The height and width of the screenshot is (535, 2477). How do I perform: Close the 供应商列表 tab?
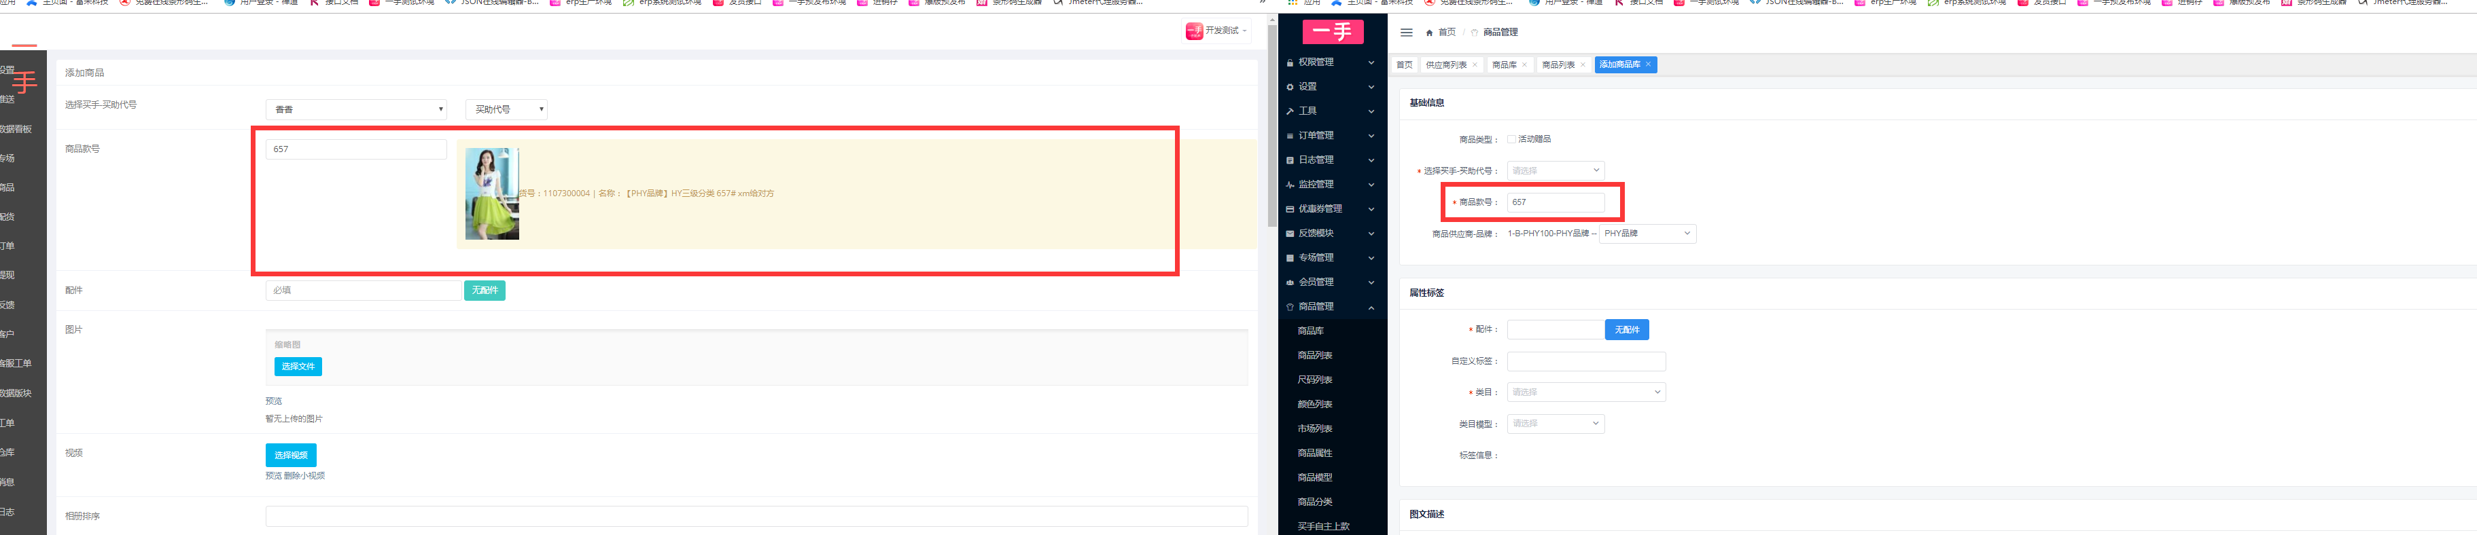coord(1475,65)
